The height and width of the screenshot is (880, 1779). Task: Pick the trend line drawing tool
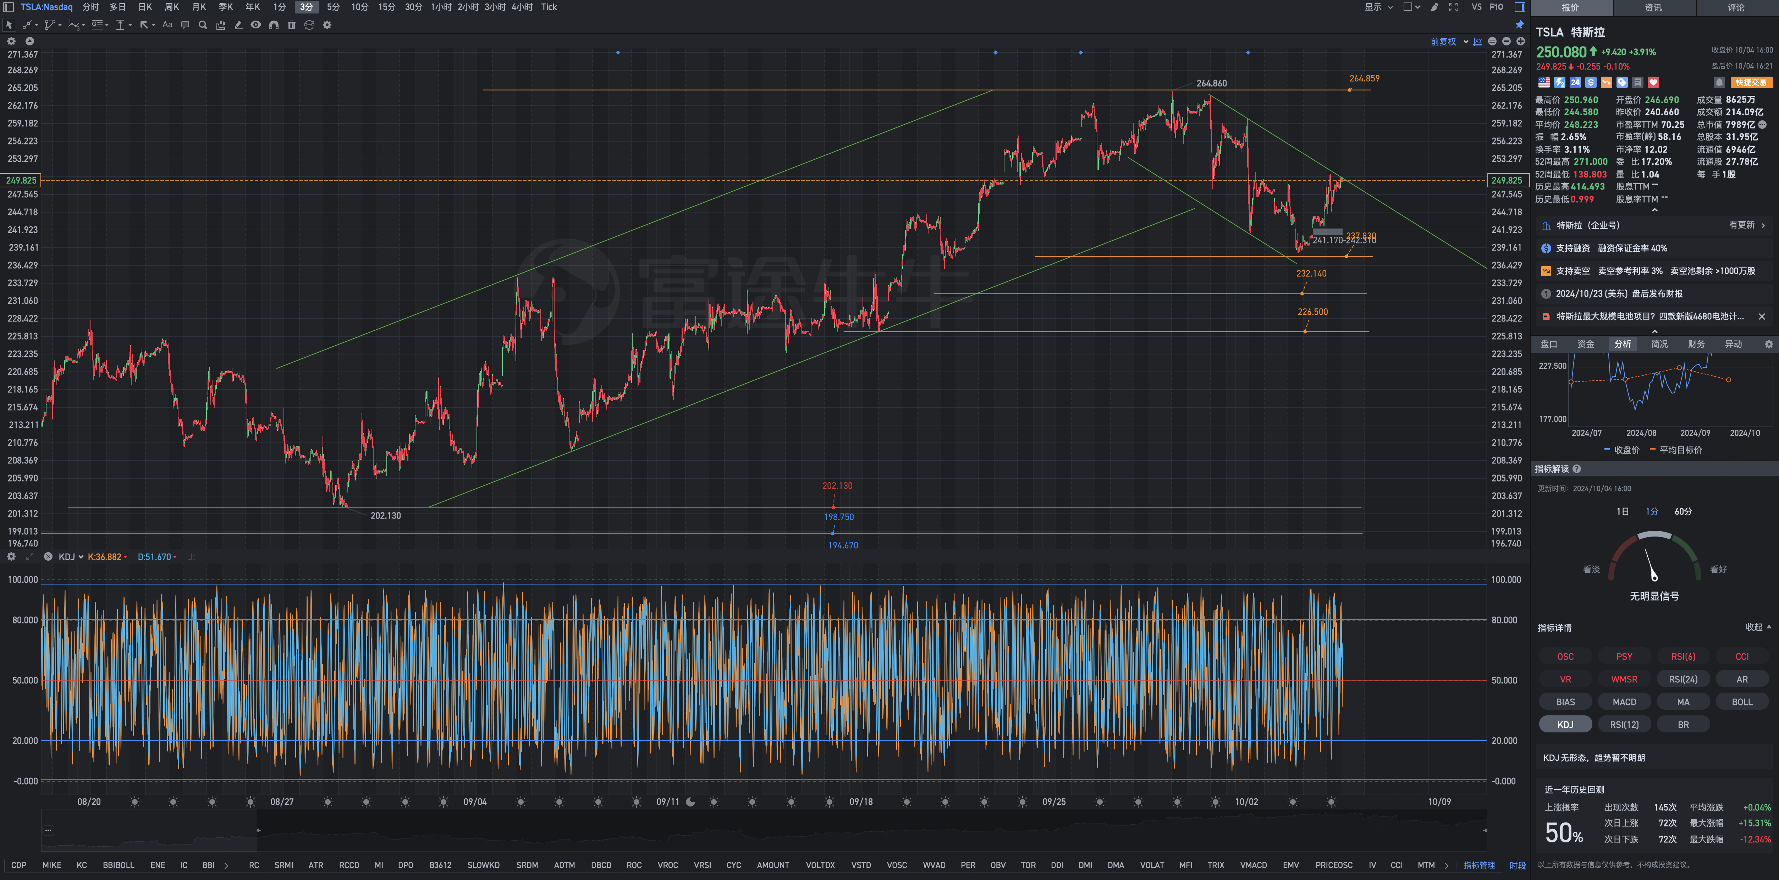click(27, 25)
